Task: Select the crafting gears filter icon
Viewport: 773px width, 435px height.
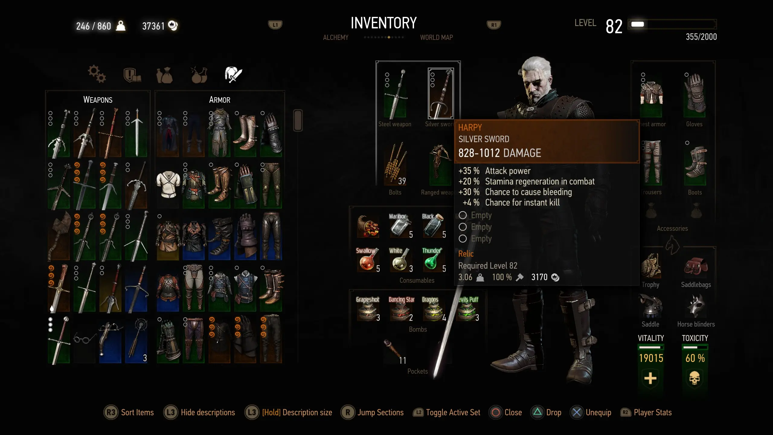Action: pyautogui.click(x=97, y=74)
